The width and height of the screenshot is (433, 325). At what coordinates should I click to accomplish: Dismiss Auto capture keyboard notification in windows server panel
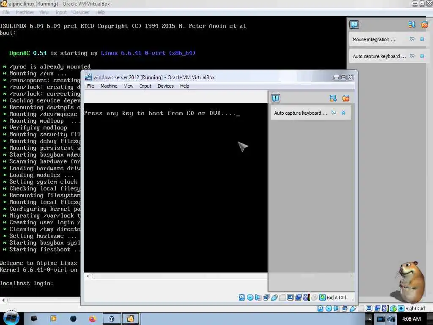[x=343, y=113]
